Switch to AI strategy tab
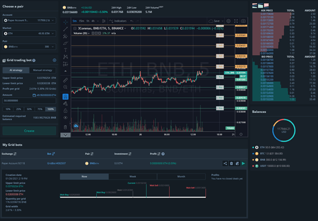The height and width of the screenshot is (221, 318). point(16,70)
